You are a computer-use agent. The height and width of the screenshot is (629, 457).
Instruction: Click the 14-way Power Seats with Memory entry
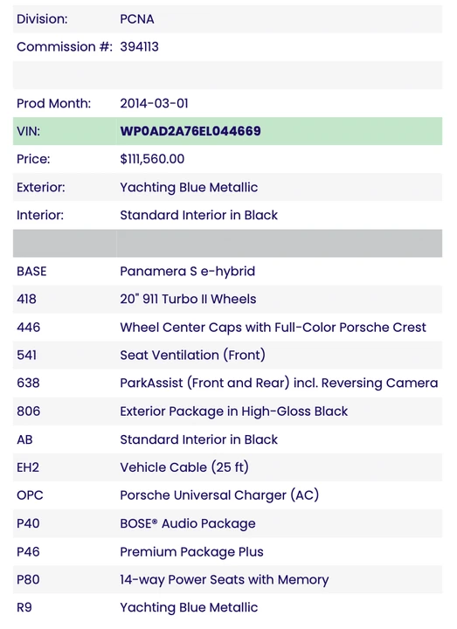click(225, 580)
